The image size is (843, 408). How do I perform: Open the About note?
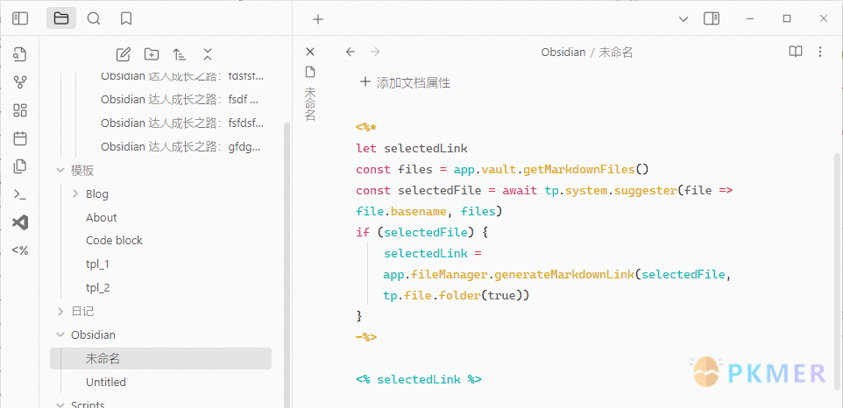[101, 217]
